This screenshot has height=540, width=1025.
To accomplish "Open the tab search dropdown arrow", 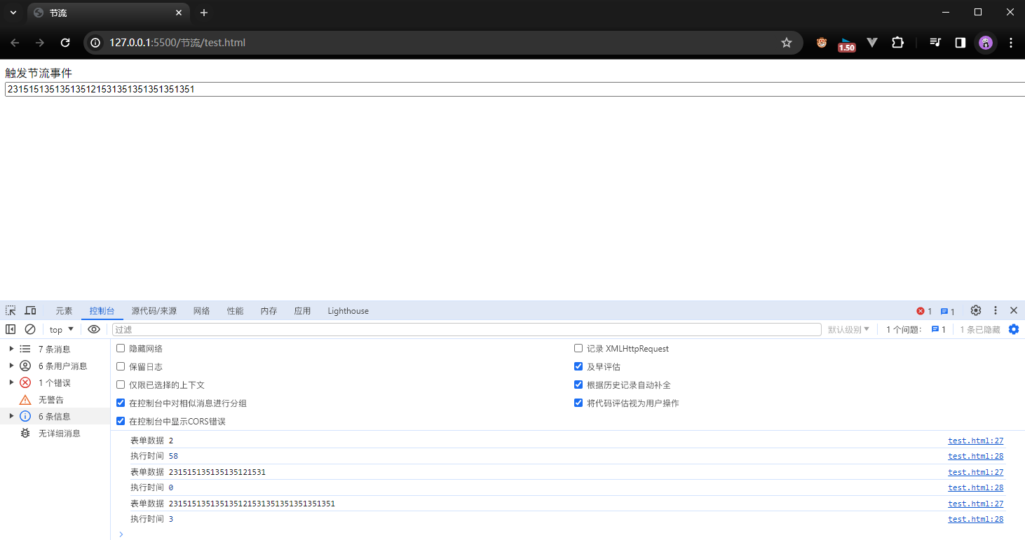I will click(13, 13).
